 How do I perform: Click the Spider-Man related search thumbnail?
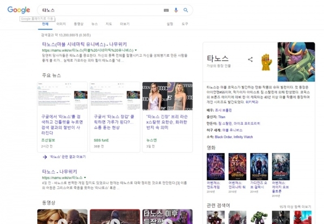[x=302, y=217]
